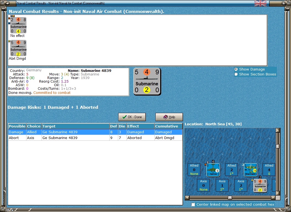291x212 pixels.
Task: Select the Abort row for Axis choice
Action: (95, 138)
